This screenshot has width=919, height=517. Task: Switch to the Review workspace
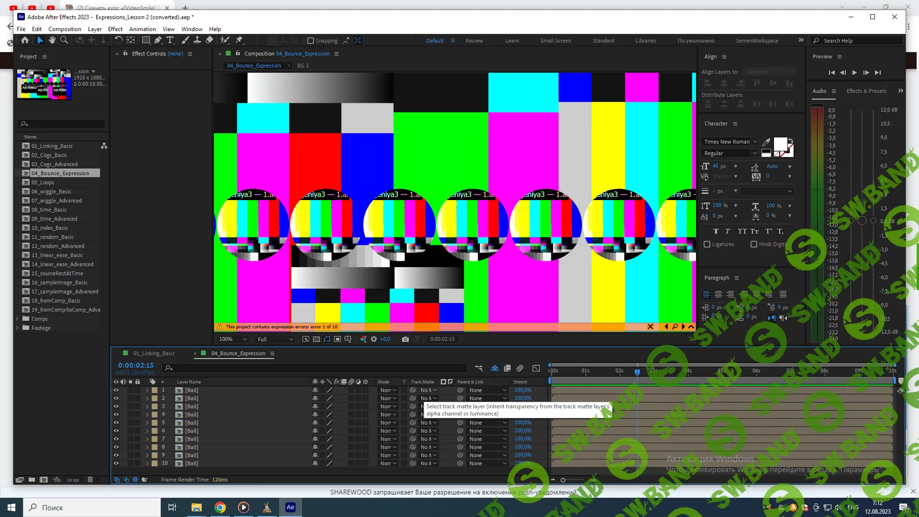(x=474, y=41)
